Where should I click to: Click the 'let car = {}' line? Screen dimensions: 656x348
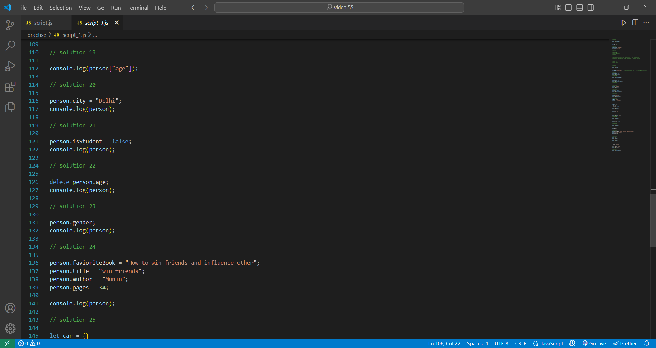[69, 336]
